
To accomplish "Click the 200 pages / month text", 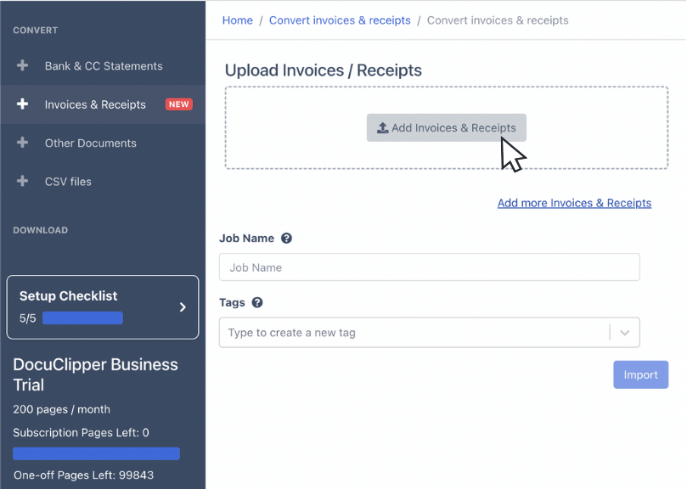I will coord(61,409).
